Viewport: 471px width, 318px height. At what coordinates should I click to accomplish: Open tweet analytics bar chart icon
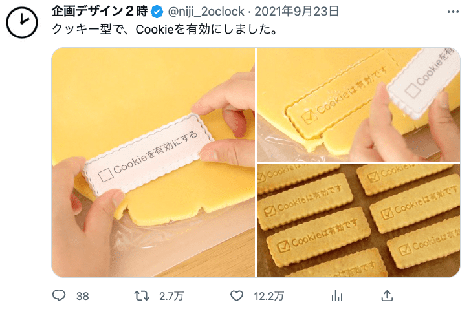(337, 296)
